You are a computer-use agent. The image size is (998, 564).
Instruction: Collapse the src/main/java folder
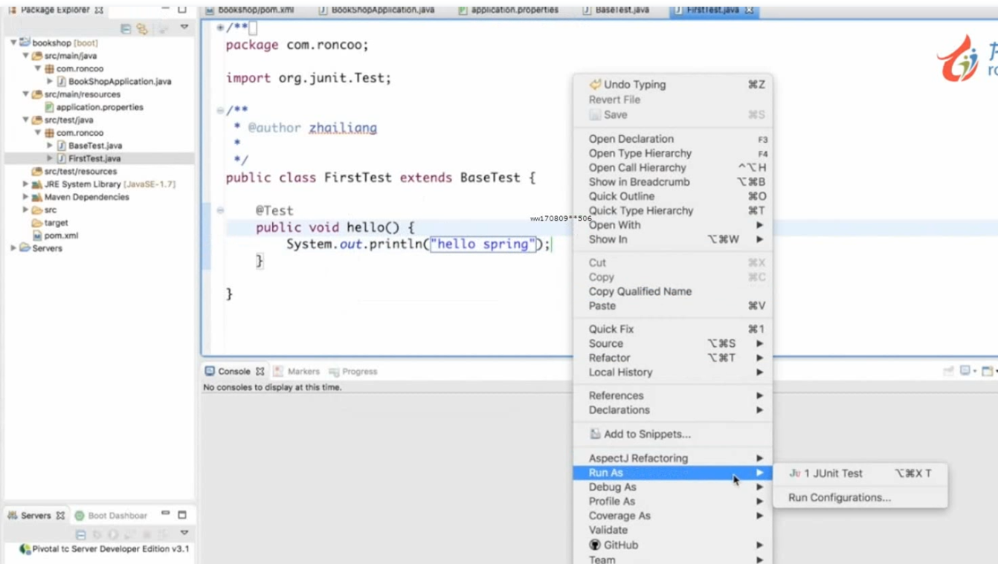pyautogui.click(x=25, y=56)
